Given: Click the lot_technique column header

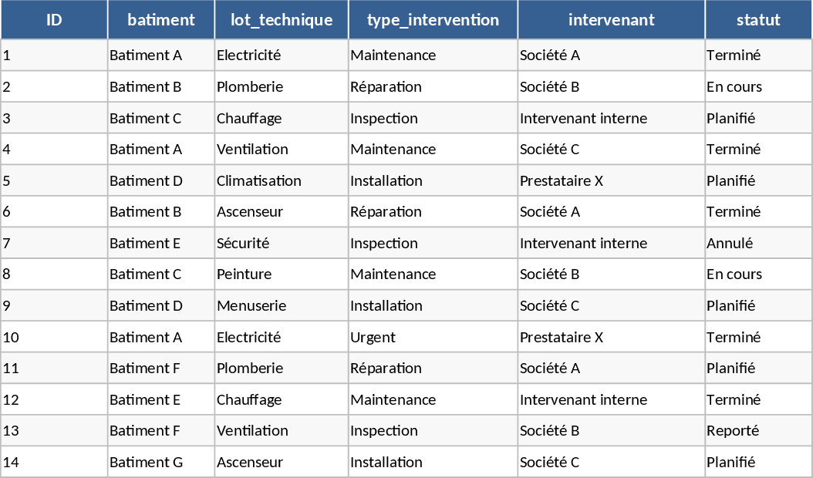Looking at the screenshot, I should coord(282,20).
